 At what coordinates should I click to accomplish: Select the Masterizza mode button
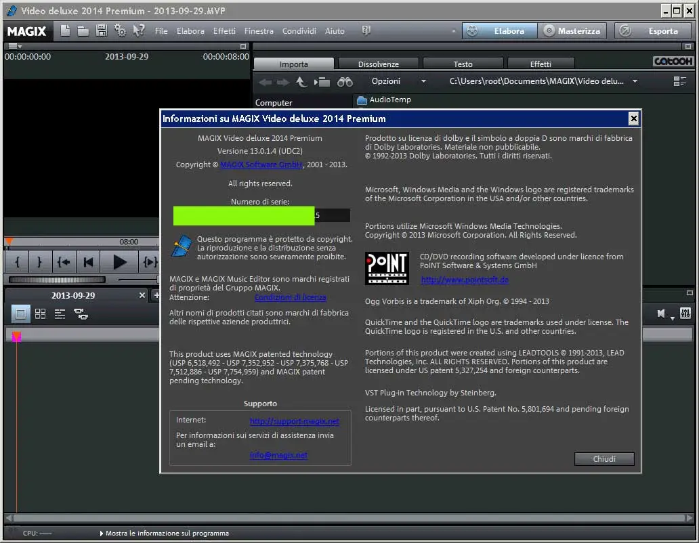click(572, 30)
